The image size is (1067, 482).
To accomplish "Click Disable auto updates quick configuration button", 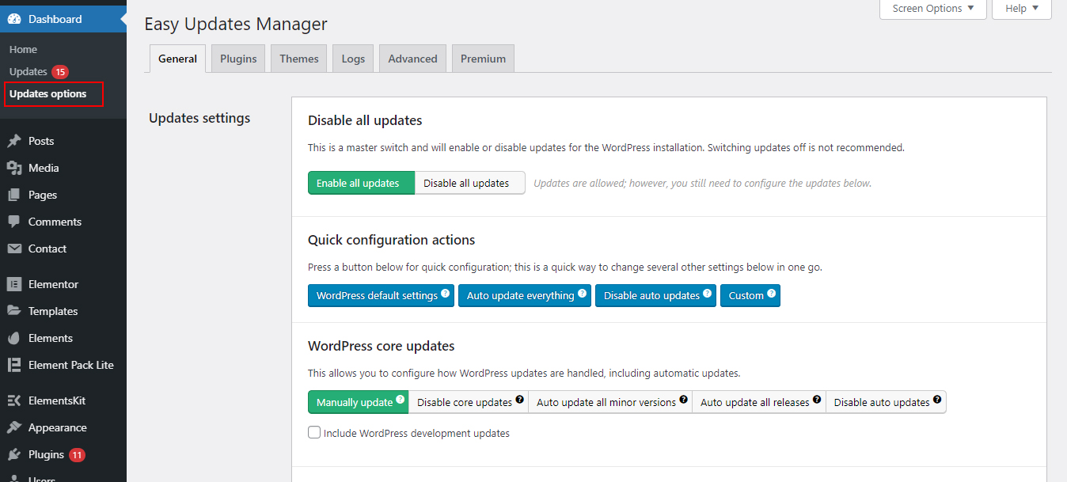I will pos(655,296).
